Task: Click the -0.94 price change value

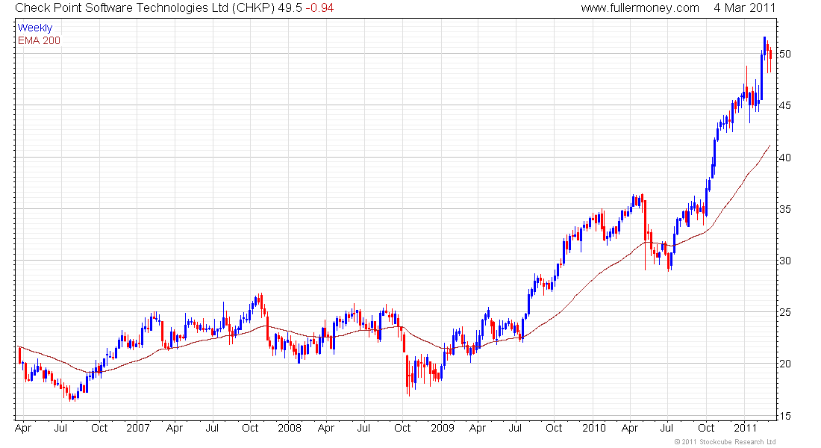Action: coord(319,8)
